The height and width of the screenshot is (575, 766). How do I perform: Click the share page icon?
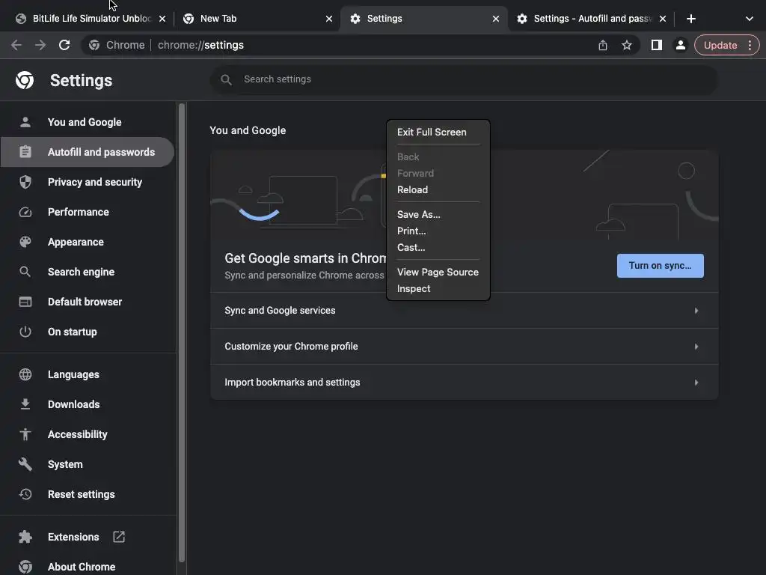pos(603,45)
